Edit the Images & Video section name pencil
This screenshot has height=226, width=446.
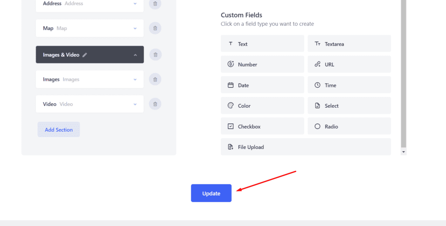click(x=85, y=55)
